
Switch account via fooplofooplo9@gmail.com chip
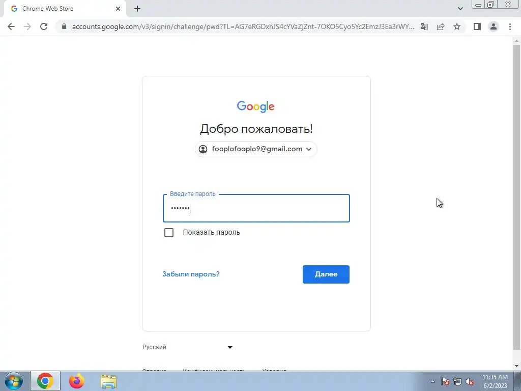tap(256, 149)
